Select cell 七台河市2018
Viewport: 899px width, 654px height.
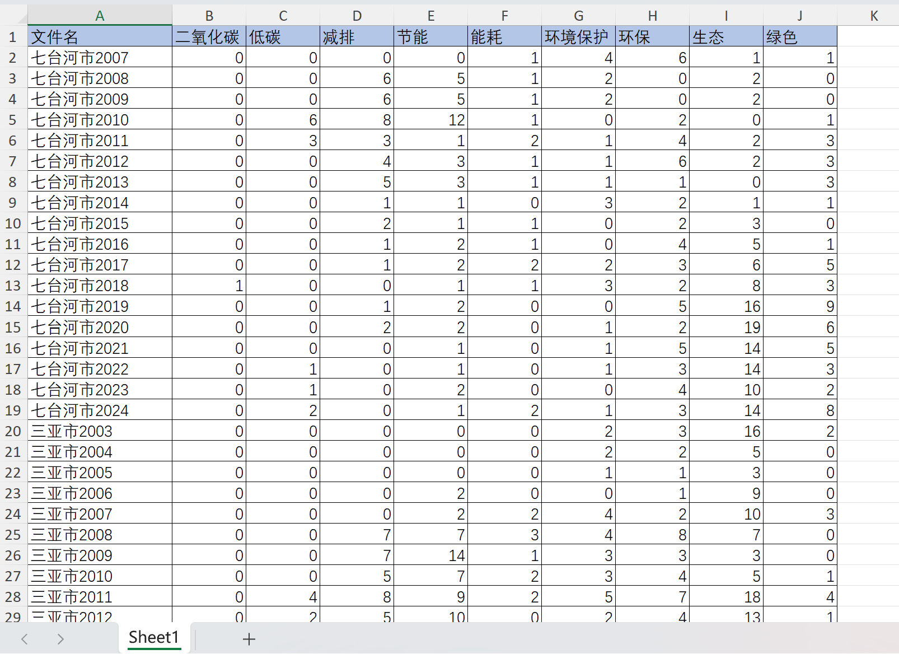point(100,286)
